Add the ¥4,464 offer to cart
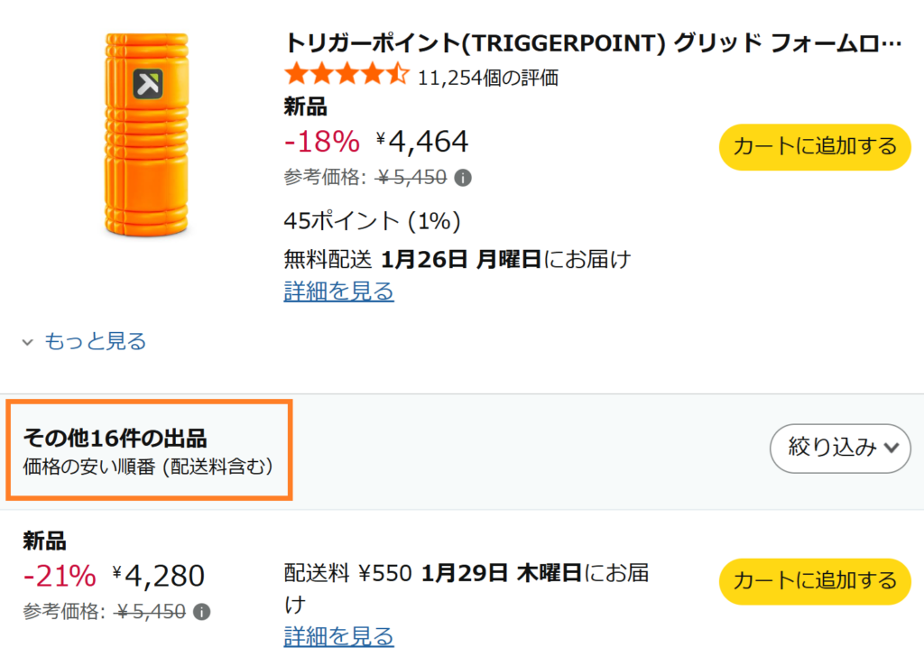Viewport: 924px width, 657px height. (814, 146)
